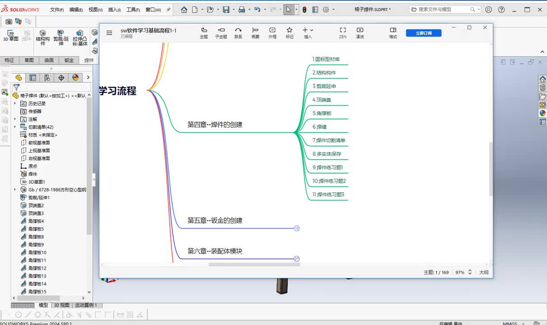Expand the 切割清单(42) node
Screen dimensions: 547x325
coord(15,127)
